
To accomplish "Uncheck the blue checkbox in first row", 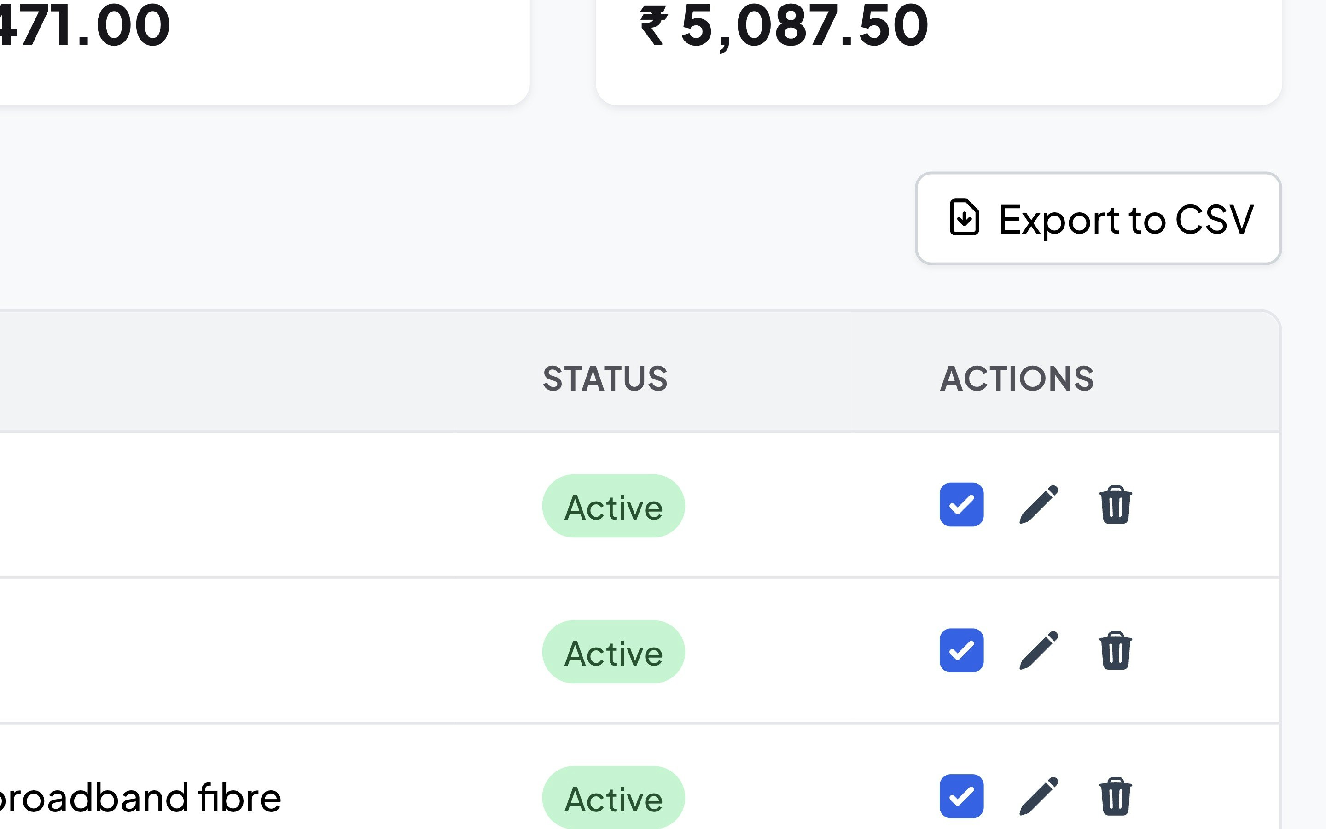I will [x=962, y=504].
